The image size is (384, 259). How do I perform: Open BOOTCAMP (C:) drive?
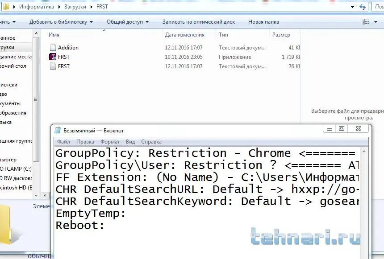click(x=16, y=169)
